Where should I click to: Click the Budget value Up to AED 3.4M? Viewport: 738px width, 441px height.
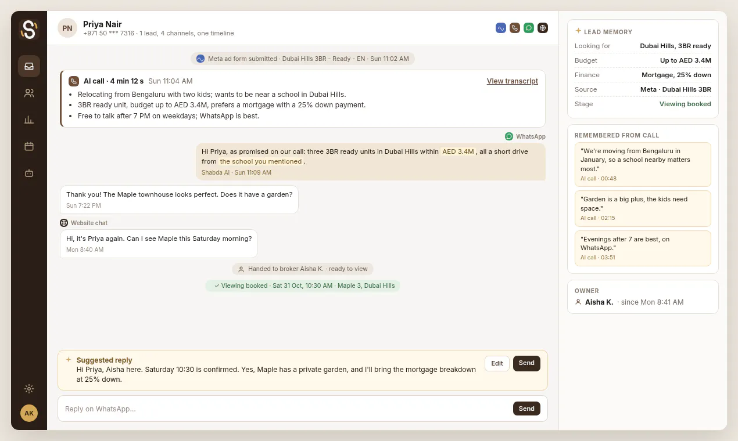tap(685, 60)
